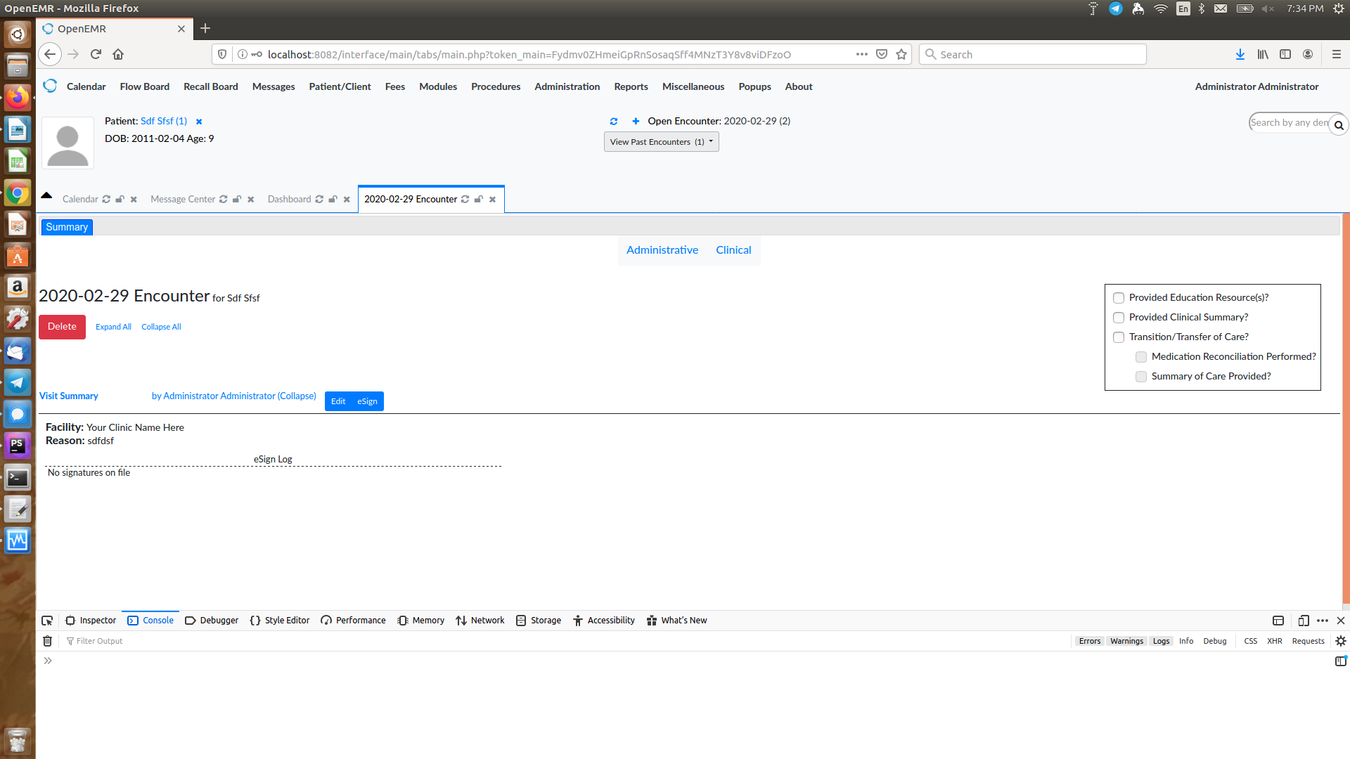Click the magnifier icon in patient search box
Viewport: 1350px width, 759px height.
1339,124
